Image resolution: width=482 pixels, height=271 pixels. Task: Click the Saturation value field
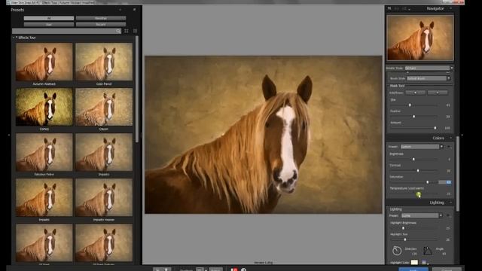[445, 182]
